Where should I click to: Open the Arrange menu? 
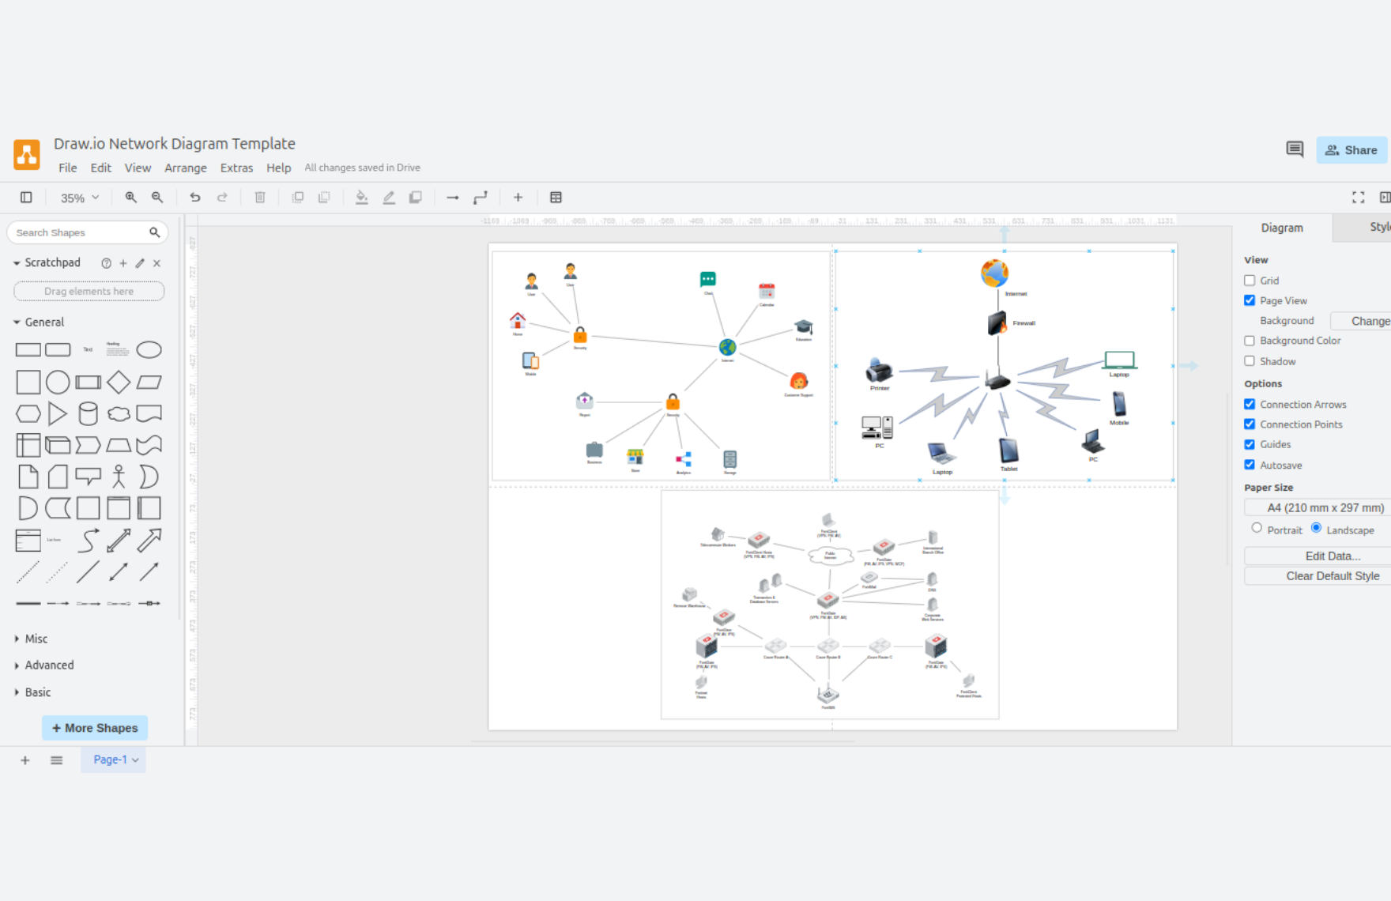coord(185,168)
